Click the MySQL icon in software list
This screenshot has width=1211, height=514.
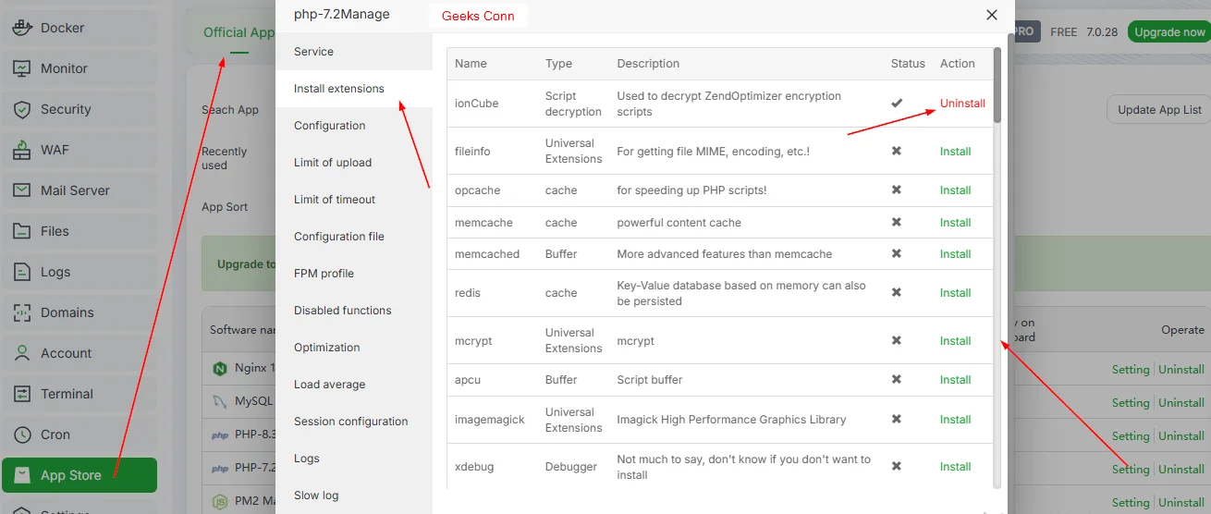tap(220, 401)
